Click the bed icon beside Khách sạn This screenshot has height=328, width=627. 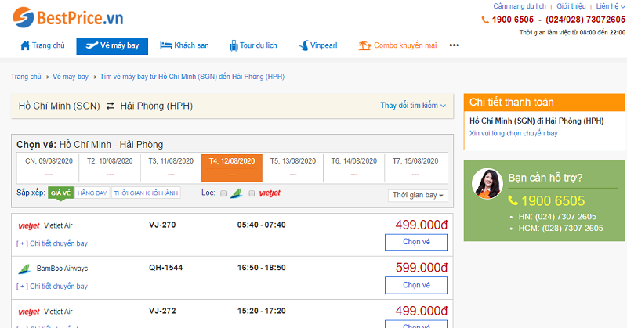[x=165, y=45]
